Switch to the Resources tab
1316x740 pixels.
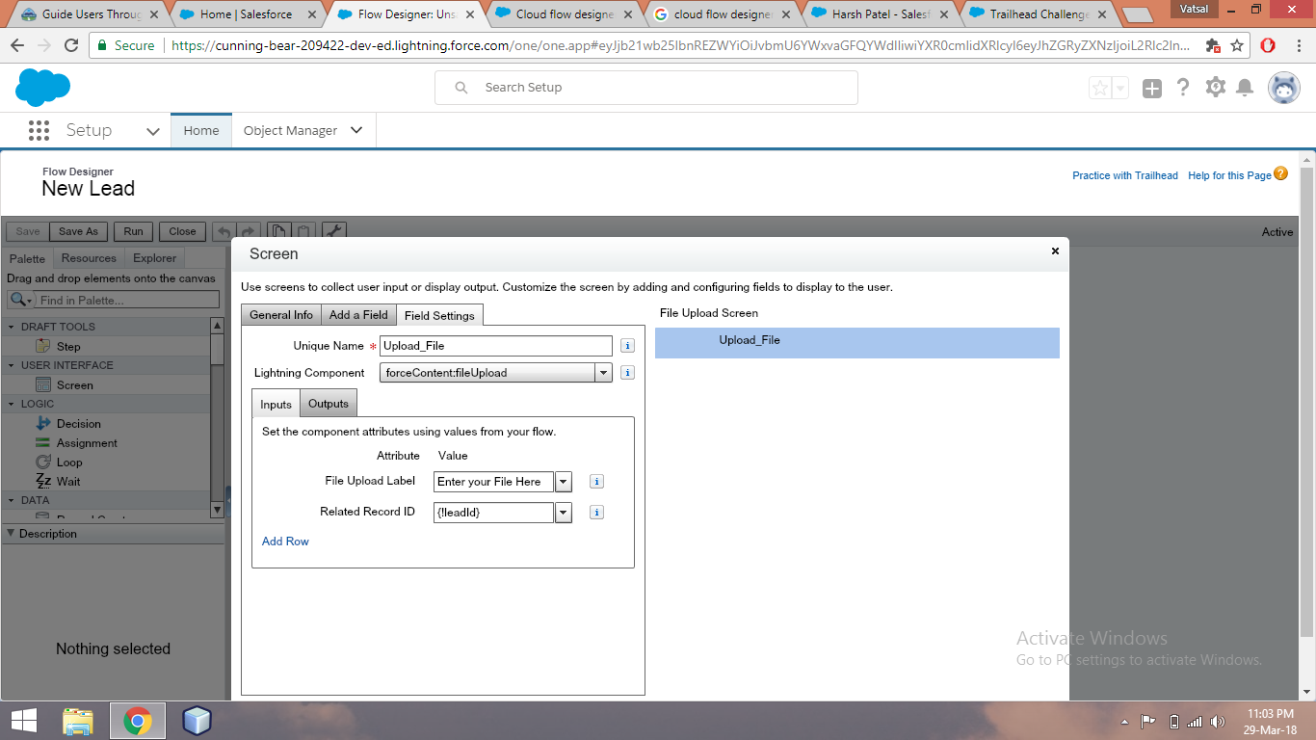(89, 258)
